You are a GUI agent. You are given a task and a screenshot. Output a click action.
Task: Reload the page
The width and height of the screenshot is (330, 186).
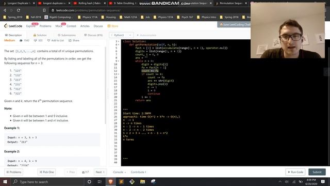(x=19, y=10)
